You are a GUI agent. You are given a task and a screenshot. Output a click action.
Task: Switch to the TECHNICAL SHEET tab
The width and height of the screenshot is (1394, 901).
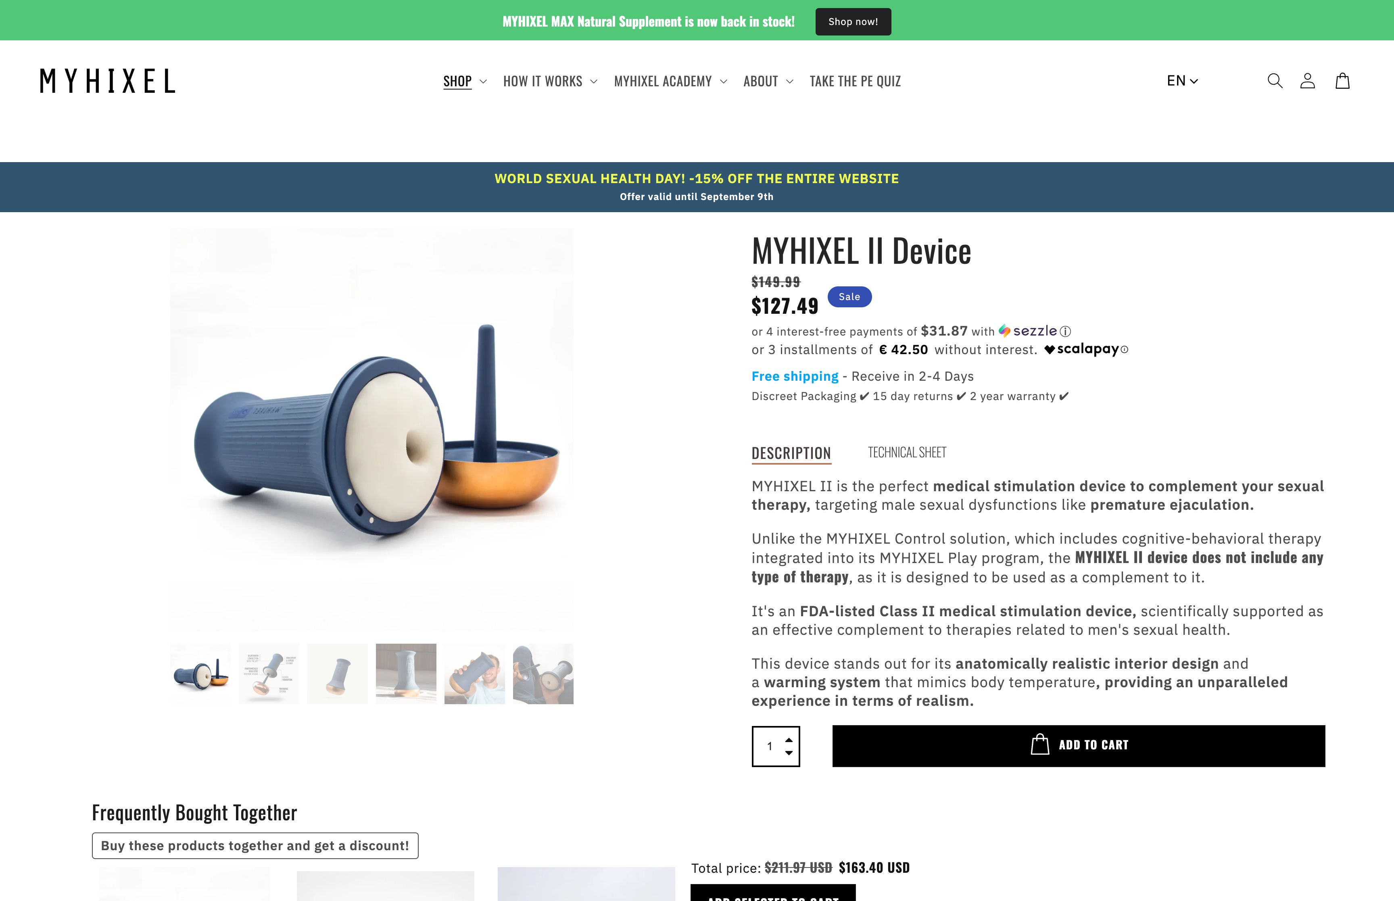click(907, 453)
